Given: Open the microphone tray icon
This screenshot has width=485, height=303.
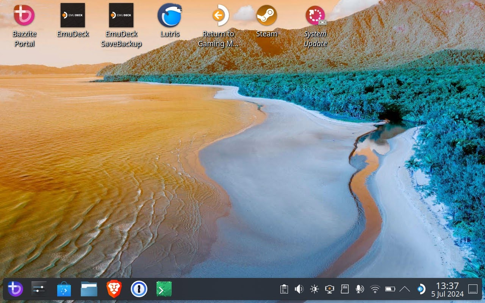Looking at the screenshot, I should pyautogui.click(x=360, y=289).
